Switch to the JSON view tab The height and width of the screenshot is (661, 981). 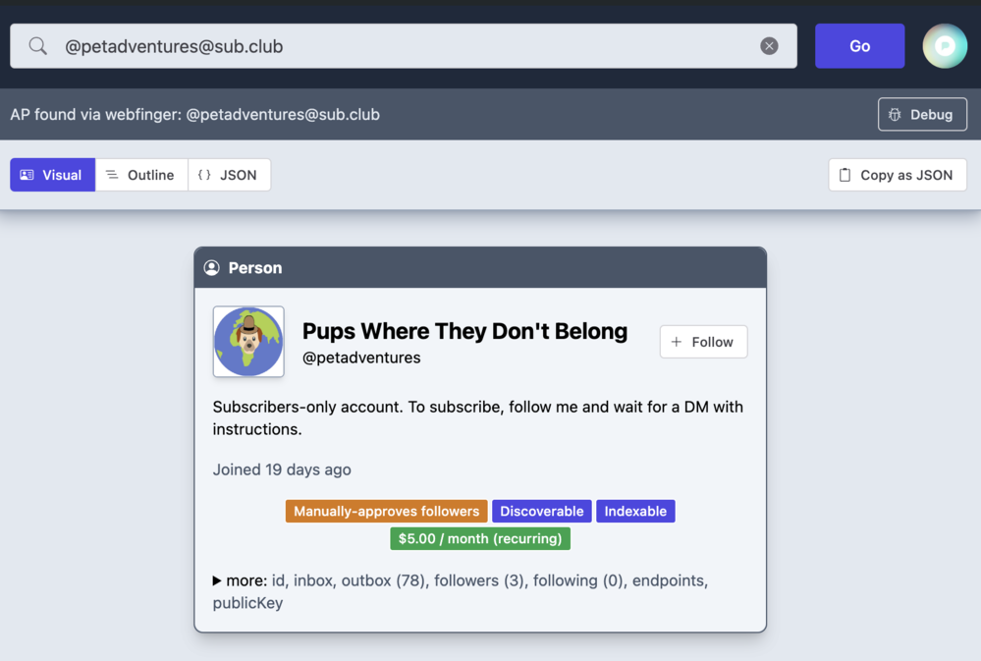[x=228, y=175]
